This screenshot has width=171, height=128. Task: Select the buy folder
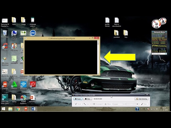point(126,34)
